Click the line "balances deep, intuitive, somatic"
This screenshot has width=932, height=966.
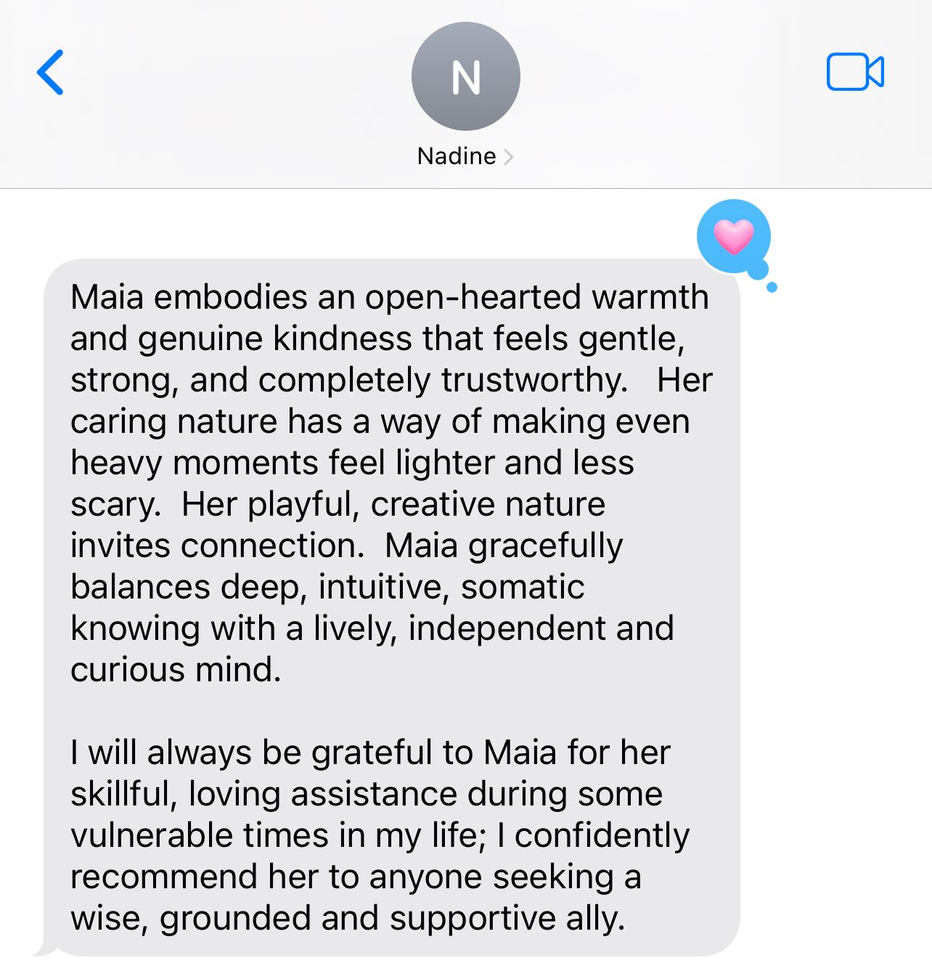coord(327,588)
